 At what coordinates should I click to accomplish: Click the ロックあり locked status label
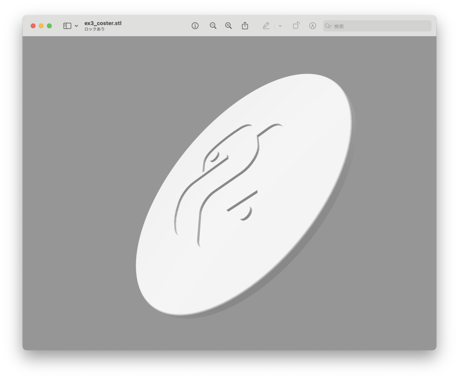(94, 29)
